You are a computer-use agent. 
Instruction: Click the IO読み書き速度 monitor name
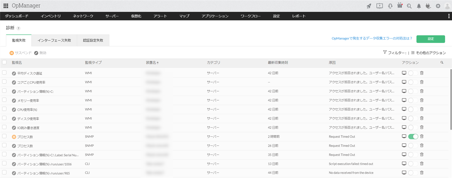(x=28, y=128)
